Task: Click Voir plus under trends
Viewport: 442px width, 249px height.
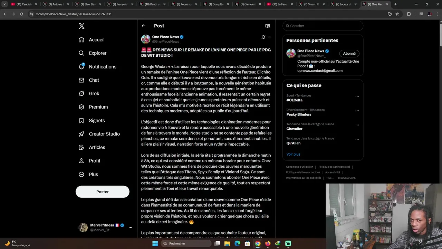Action: tap(293, 154)
